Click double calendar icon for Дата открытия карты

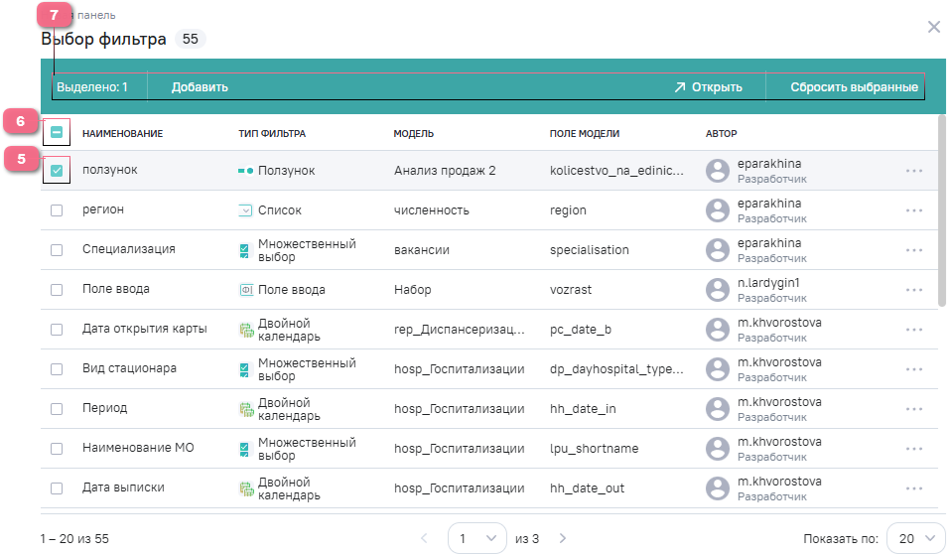246,330
